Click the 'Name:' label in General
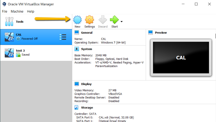Image resolution: width=216 pixels, height=122 pixels. click(79, 39)
